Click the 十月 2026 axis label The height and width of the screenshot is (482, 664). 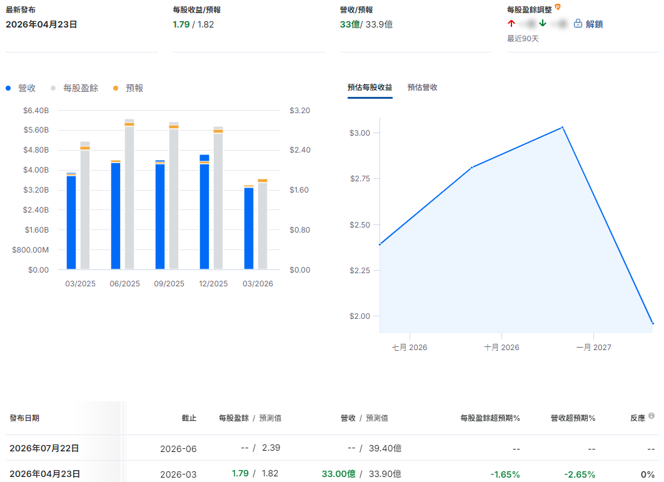(501, 348)
